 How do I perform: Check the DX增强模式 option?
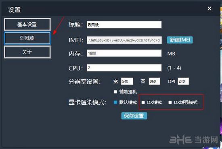pos(170,102)
